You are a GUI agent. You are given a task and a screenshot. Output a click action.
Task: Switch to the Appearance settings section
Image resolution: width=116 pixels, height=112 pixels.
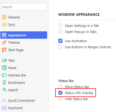click(24, 35)
